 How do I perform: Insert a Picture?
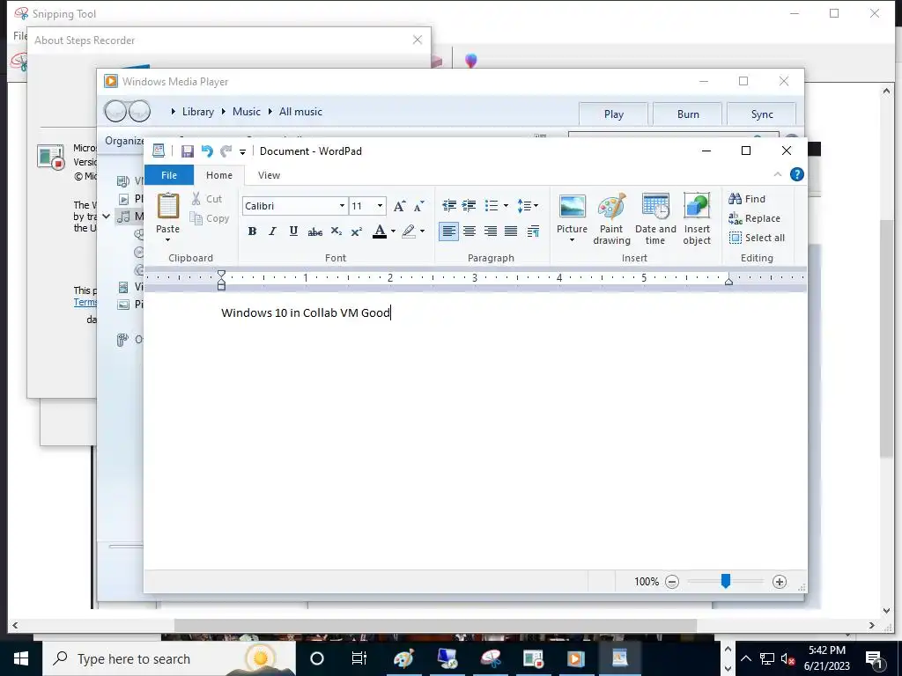[x=572, y=212]
